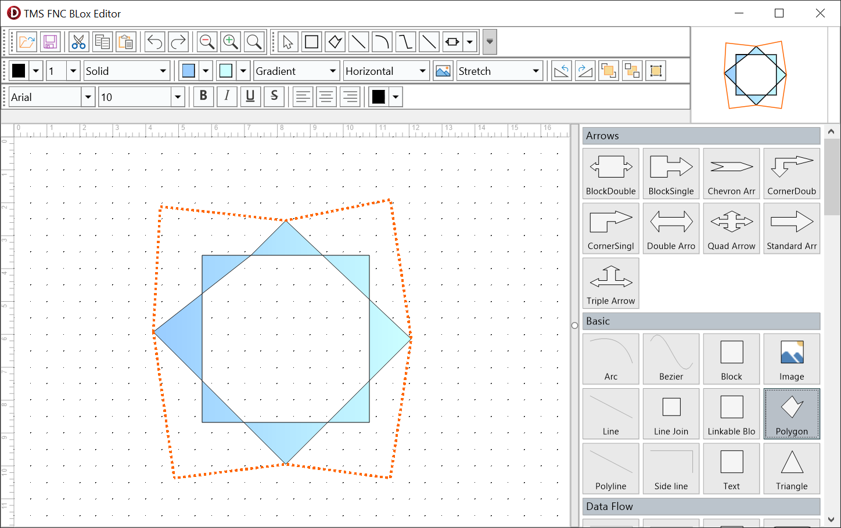Select the Triple Arrow shape
The width and height of the screenshot is (841, 528).
(x=611, y=283)
